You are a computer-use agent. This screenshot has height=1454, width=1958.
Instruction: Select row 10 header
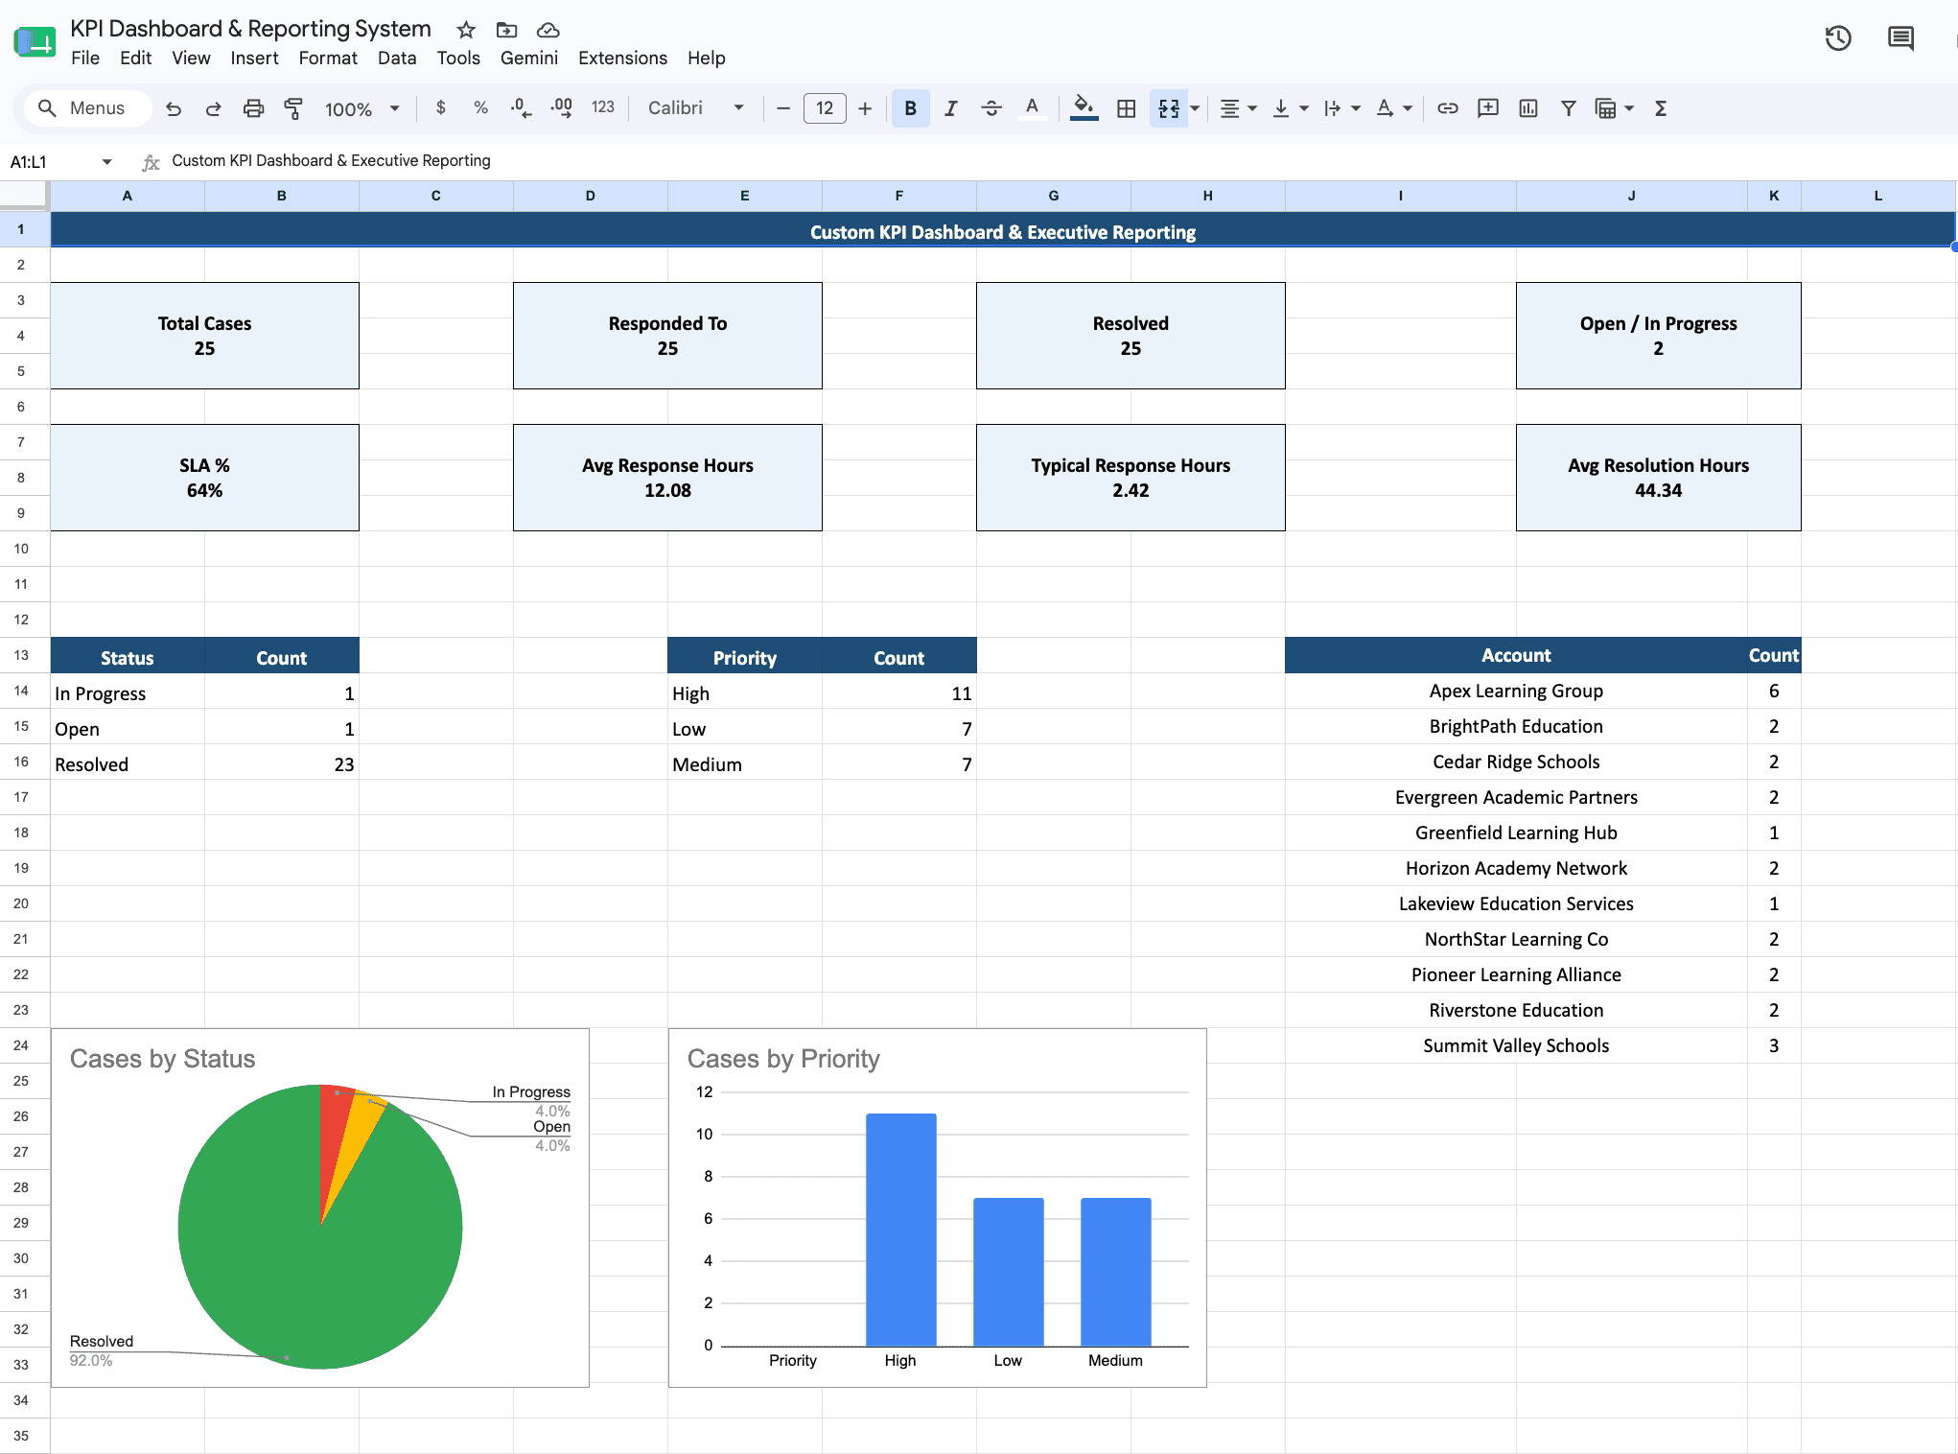pos(21,549)
